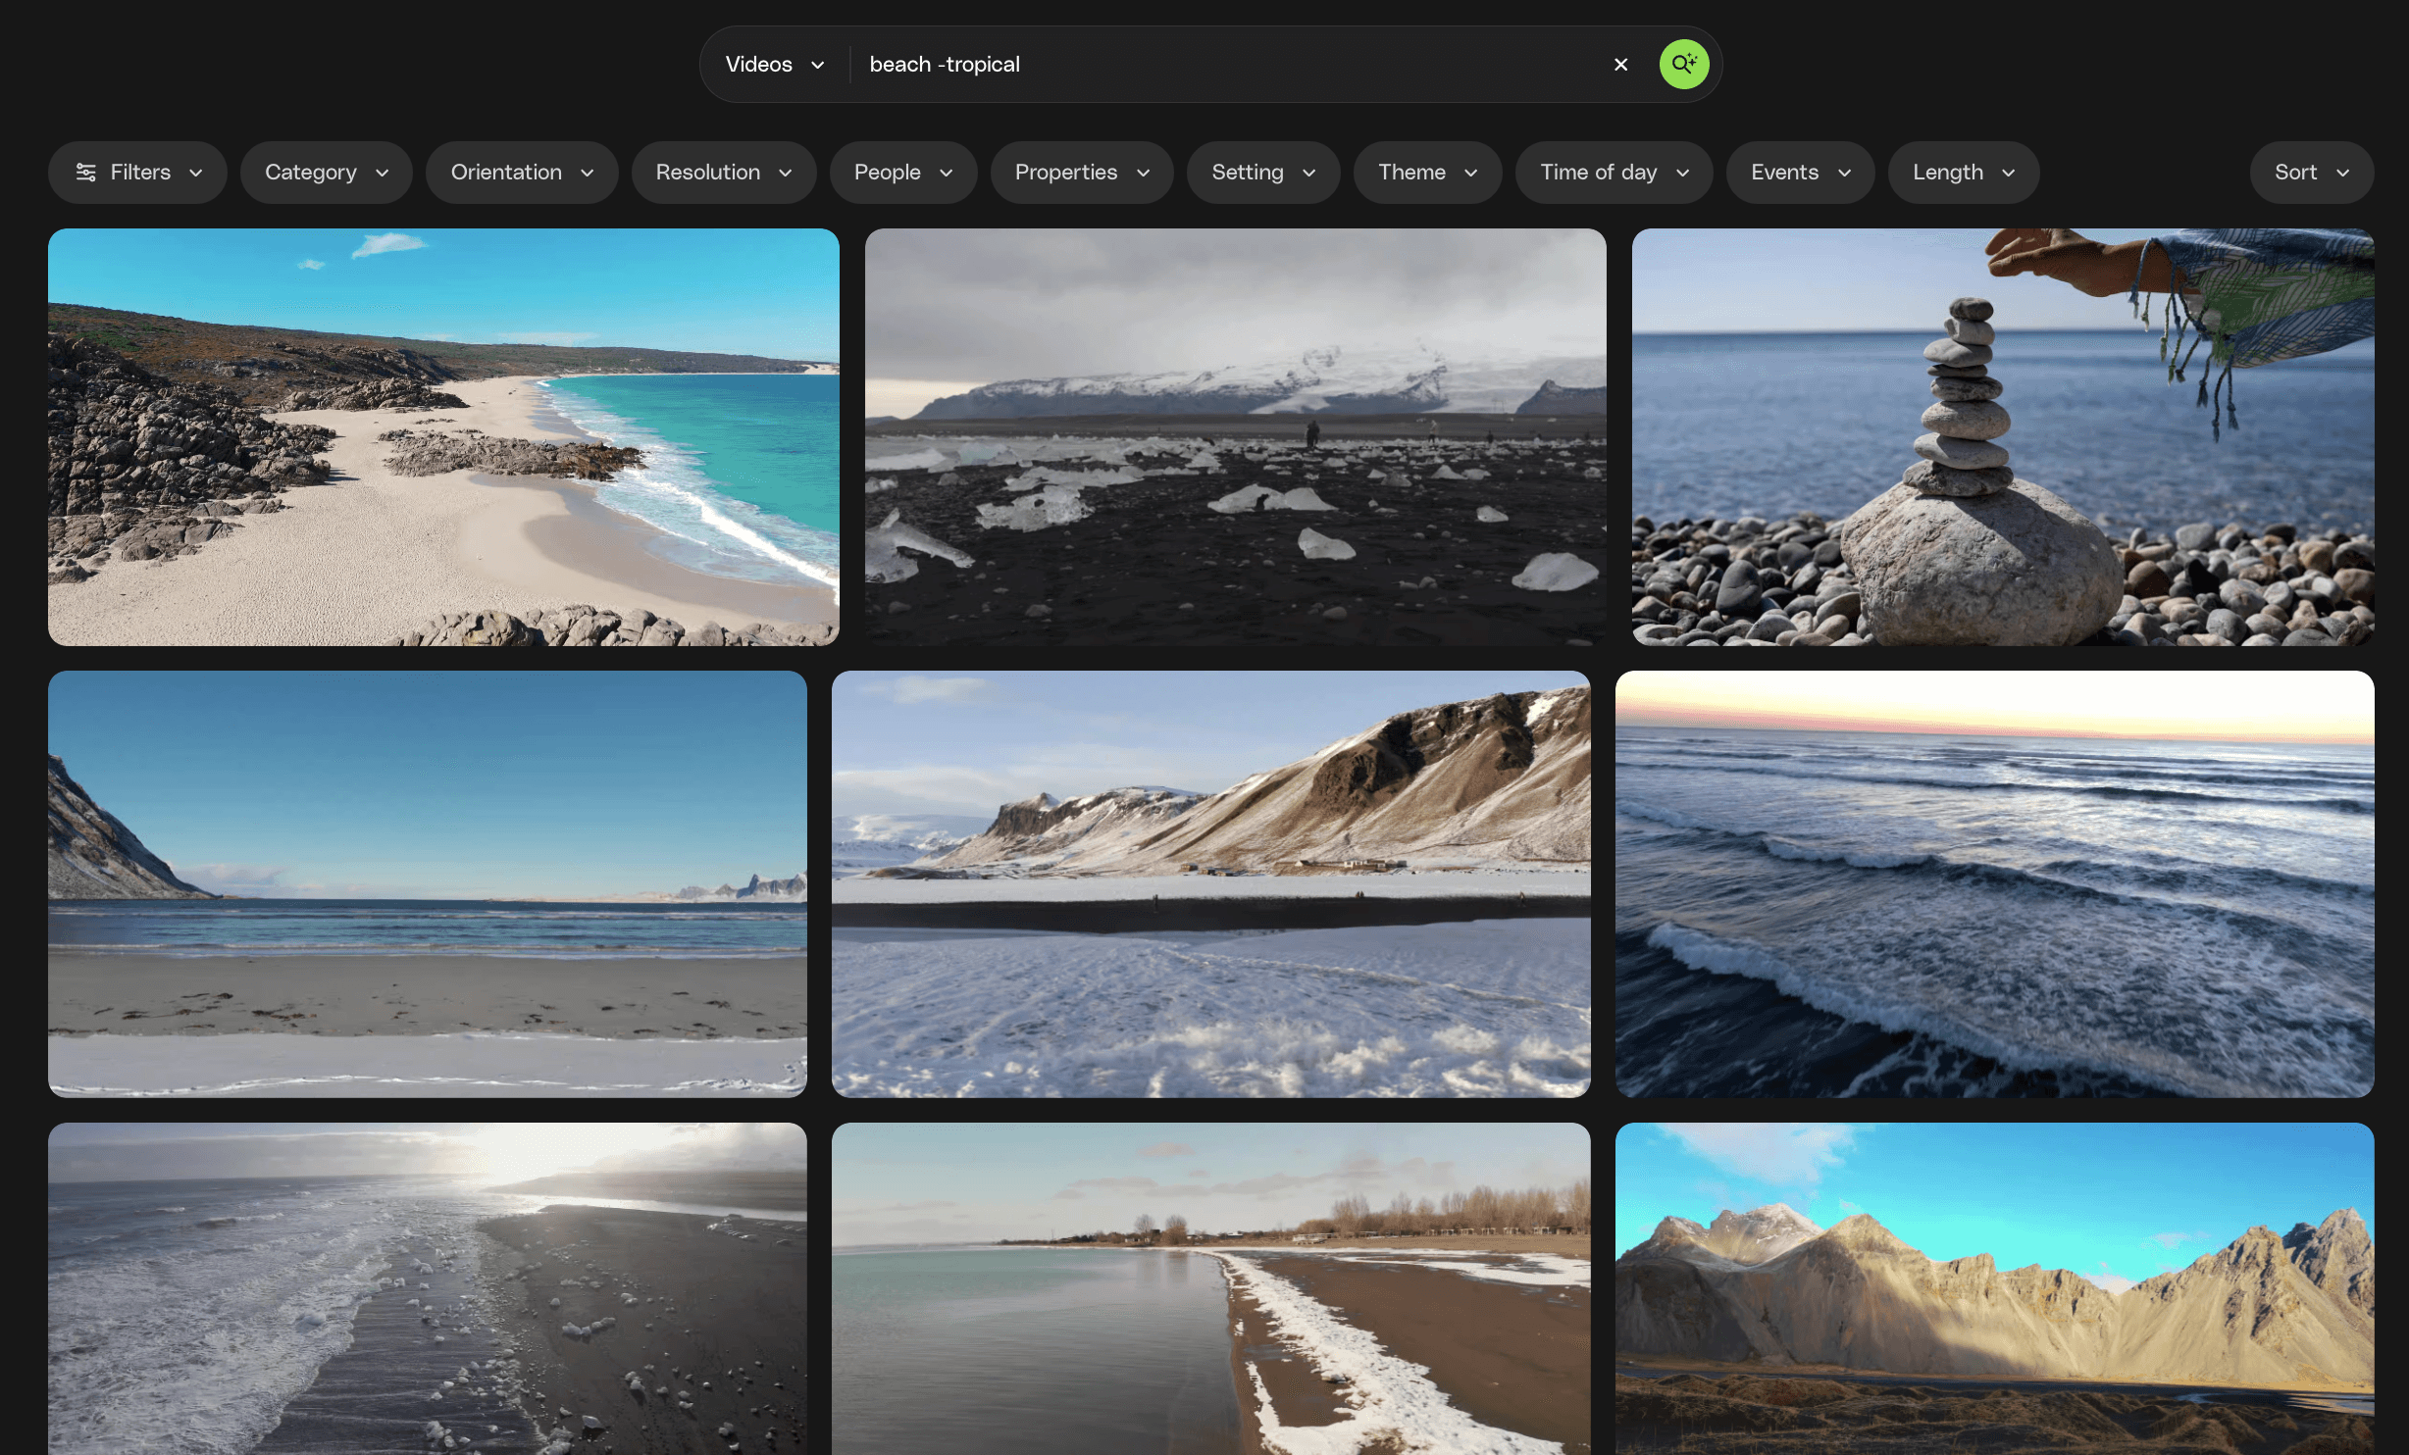This screenshot has height=1455, width=2409.
Task: Open the Length filter dropdown
Action: point(1963,173)
